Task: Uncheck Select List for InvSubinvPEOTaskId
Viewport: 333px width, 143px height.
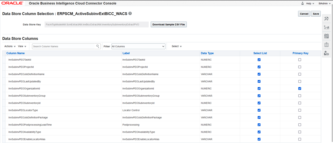Action: [x=259, y=60]
